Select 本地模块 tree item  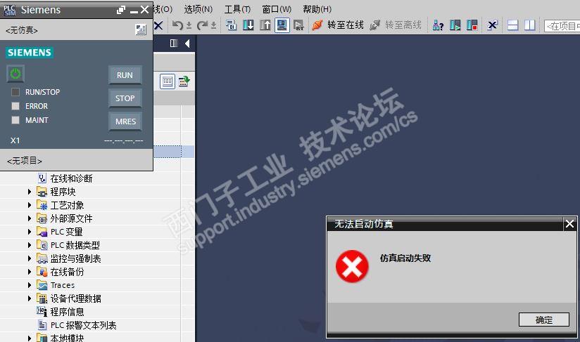(67, 338)
